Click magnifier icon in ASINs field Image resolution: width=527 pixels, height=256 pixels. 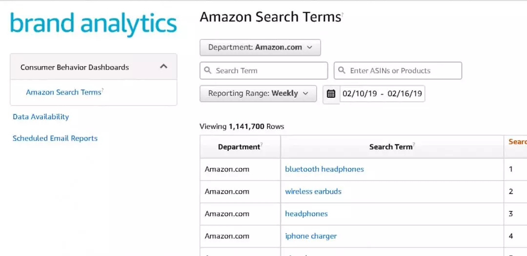coord(343,71)
